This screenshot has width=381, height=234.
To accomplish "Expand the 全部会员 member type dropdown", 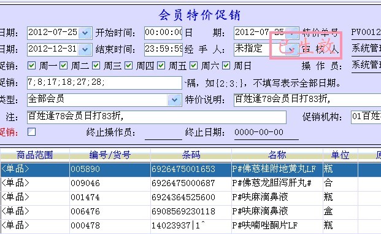I will point(174,99).
